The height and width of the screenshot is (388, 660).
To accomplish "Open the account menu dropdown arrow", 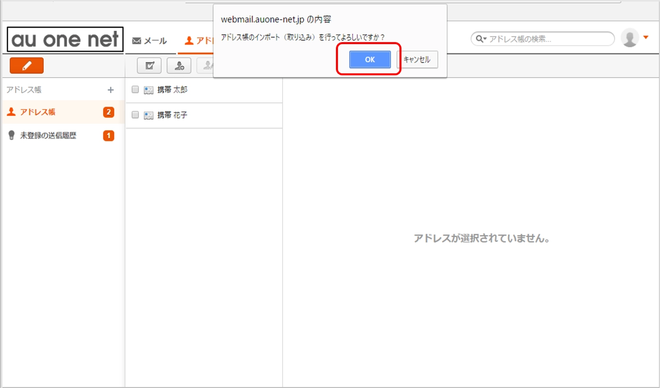I will (647, 37).
